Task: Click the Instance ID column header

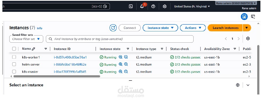Action: (62, 49)
